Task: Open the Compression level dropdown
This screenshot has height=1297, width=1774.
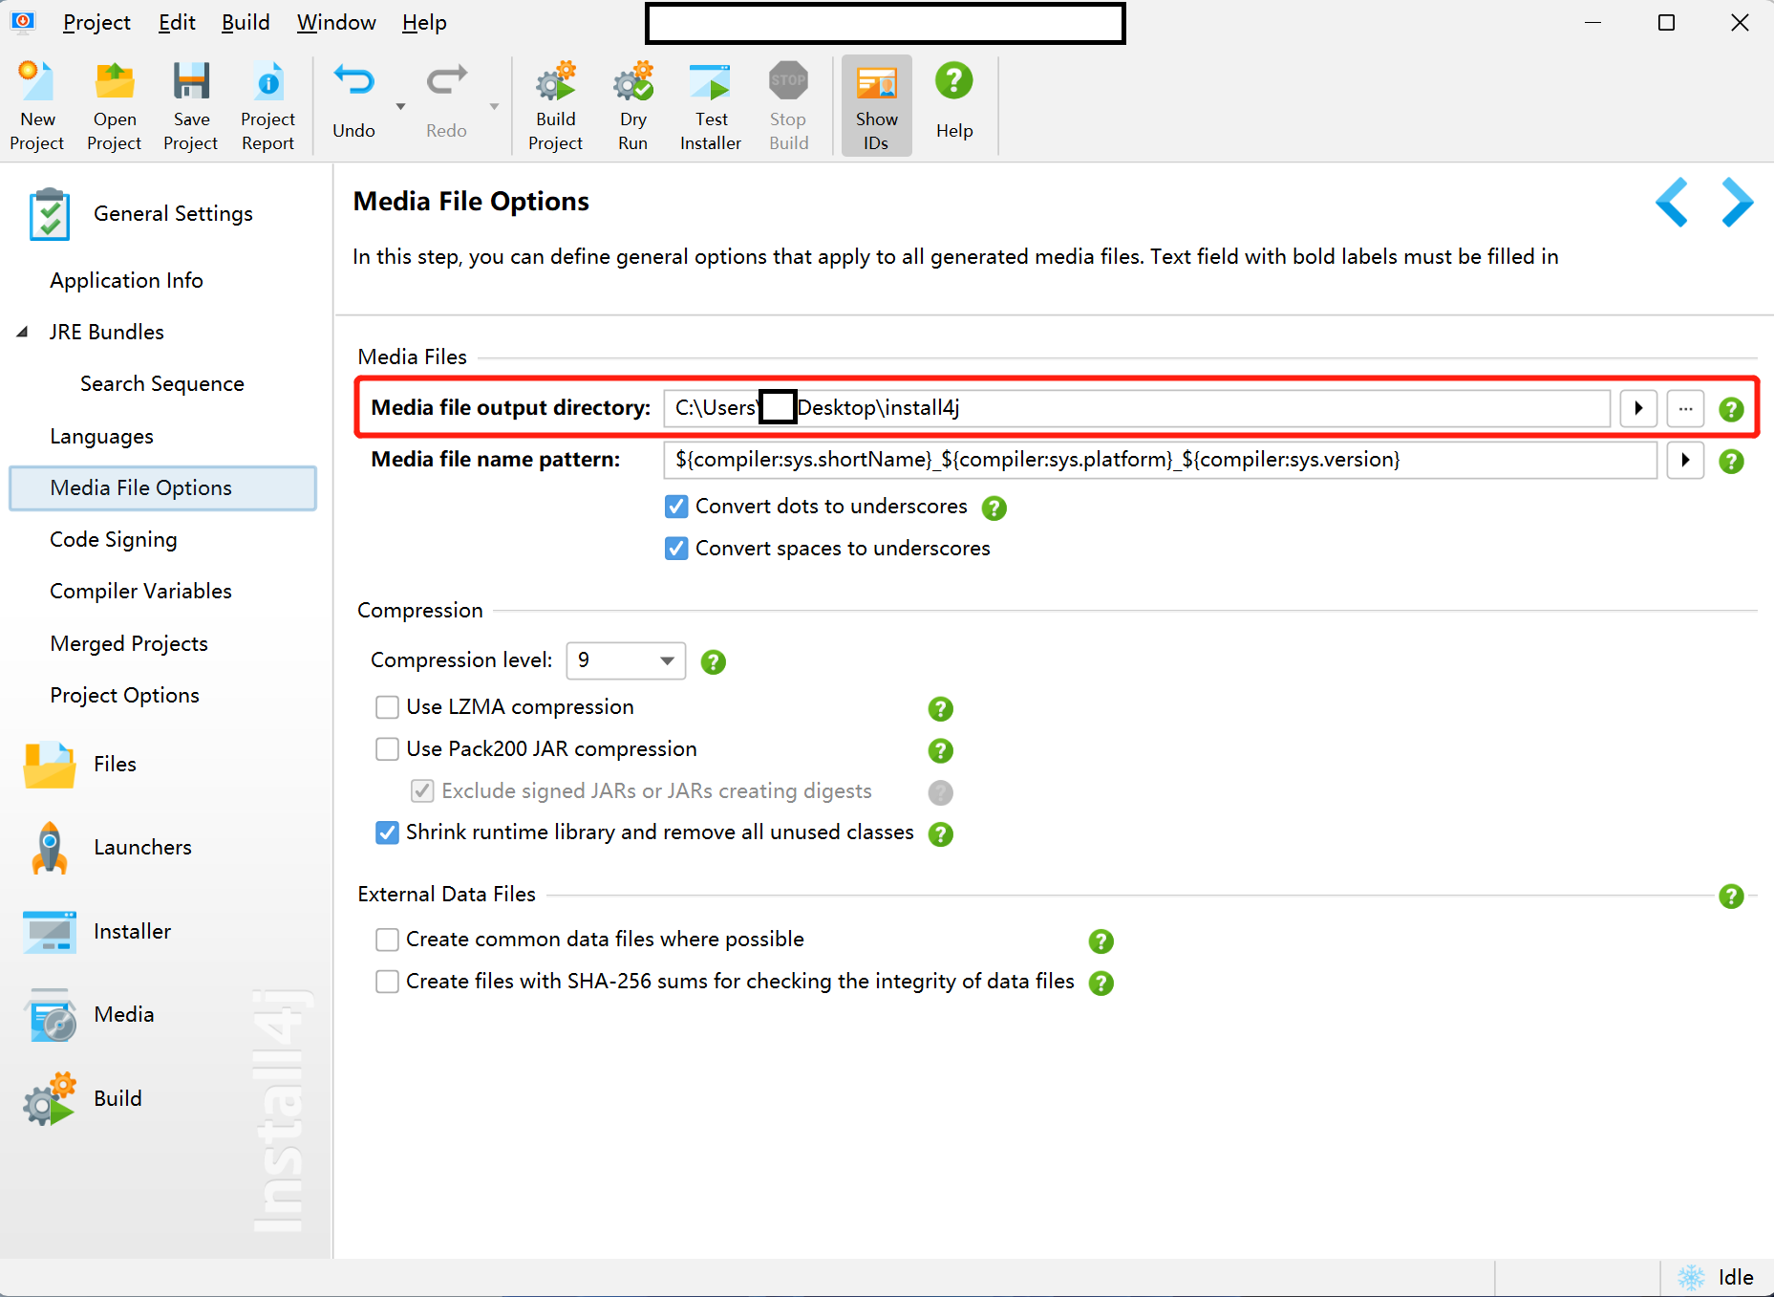Action: point(626,660)
